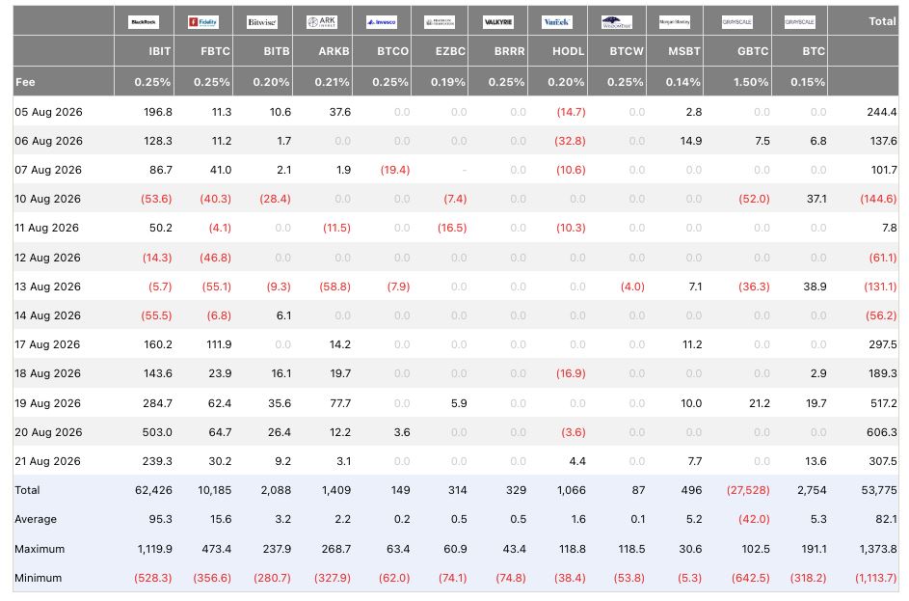
Task: Click the (52.0) GBTC value on 10 Aug
Action: [x=754, y=199]
